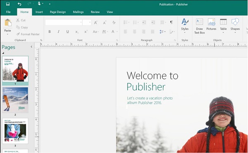Open the Font dialog launcher
This screenshot has height=153, width=248.
coord(117,40)
